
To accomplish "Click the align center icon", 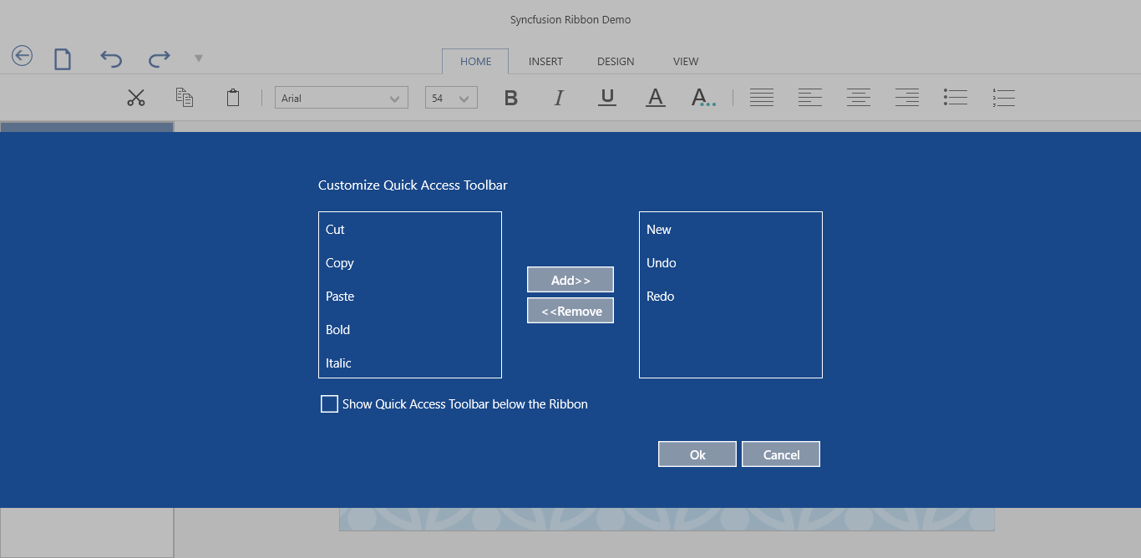I will 858,97.
